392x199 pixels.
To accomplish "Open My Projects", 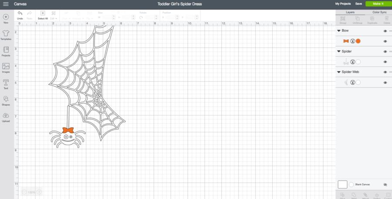I will click(x=343, y=4).
